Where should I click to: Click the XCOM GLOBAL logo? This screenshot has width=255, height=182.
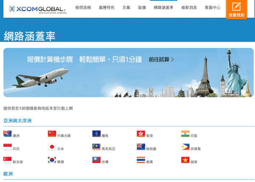(x=37, y=9)
